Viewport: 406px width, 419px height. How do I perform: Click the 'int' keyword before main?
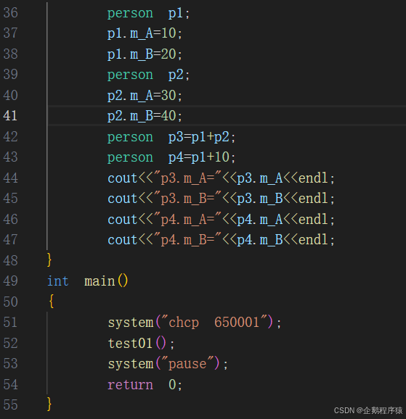pyautogui.click(x=58, y=281)
